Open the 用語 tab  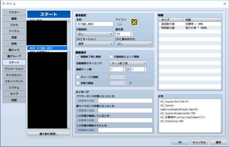pyautogui.click(x=14, y=100)
